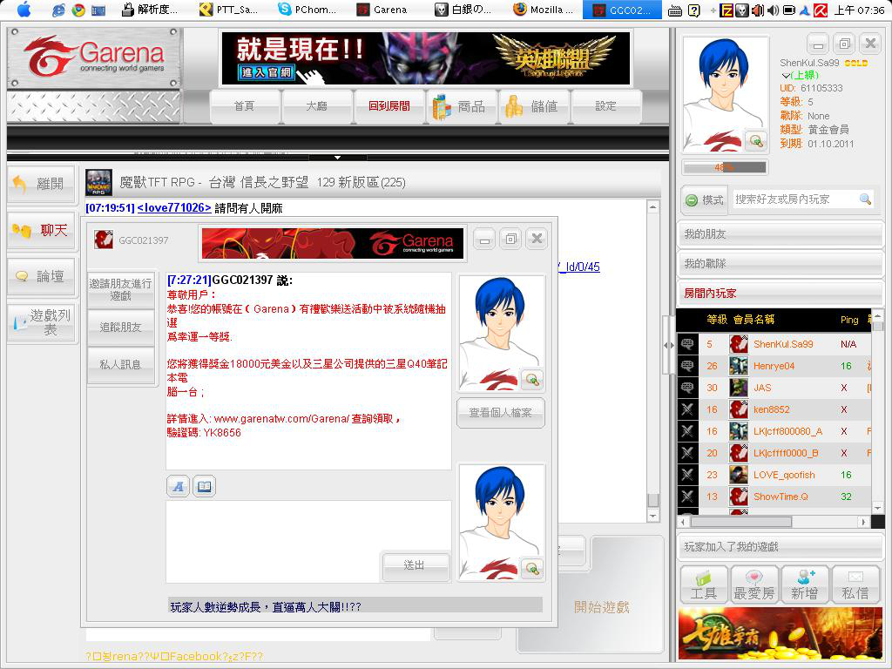892x669 pixels.
Task: Sort players by 等級 column
Action: coord(717,320)
